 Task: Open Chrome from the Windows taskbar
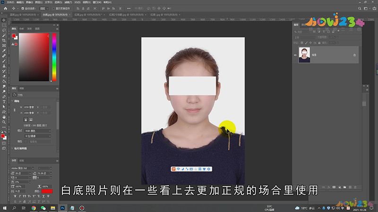34,208
